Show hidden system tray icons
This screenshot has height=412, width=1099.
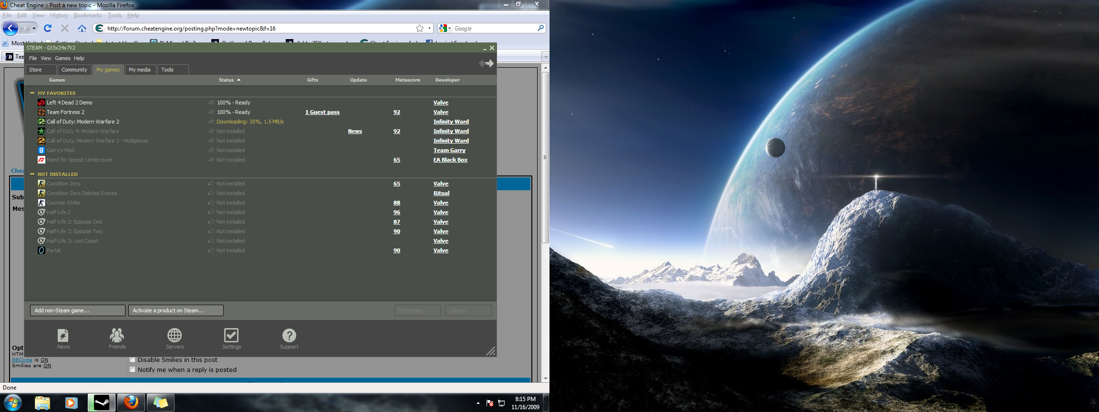pos(478,403)
